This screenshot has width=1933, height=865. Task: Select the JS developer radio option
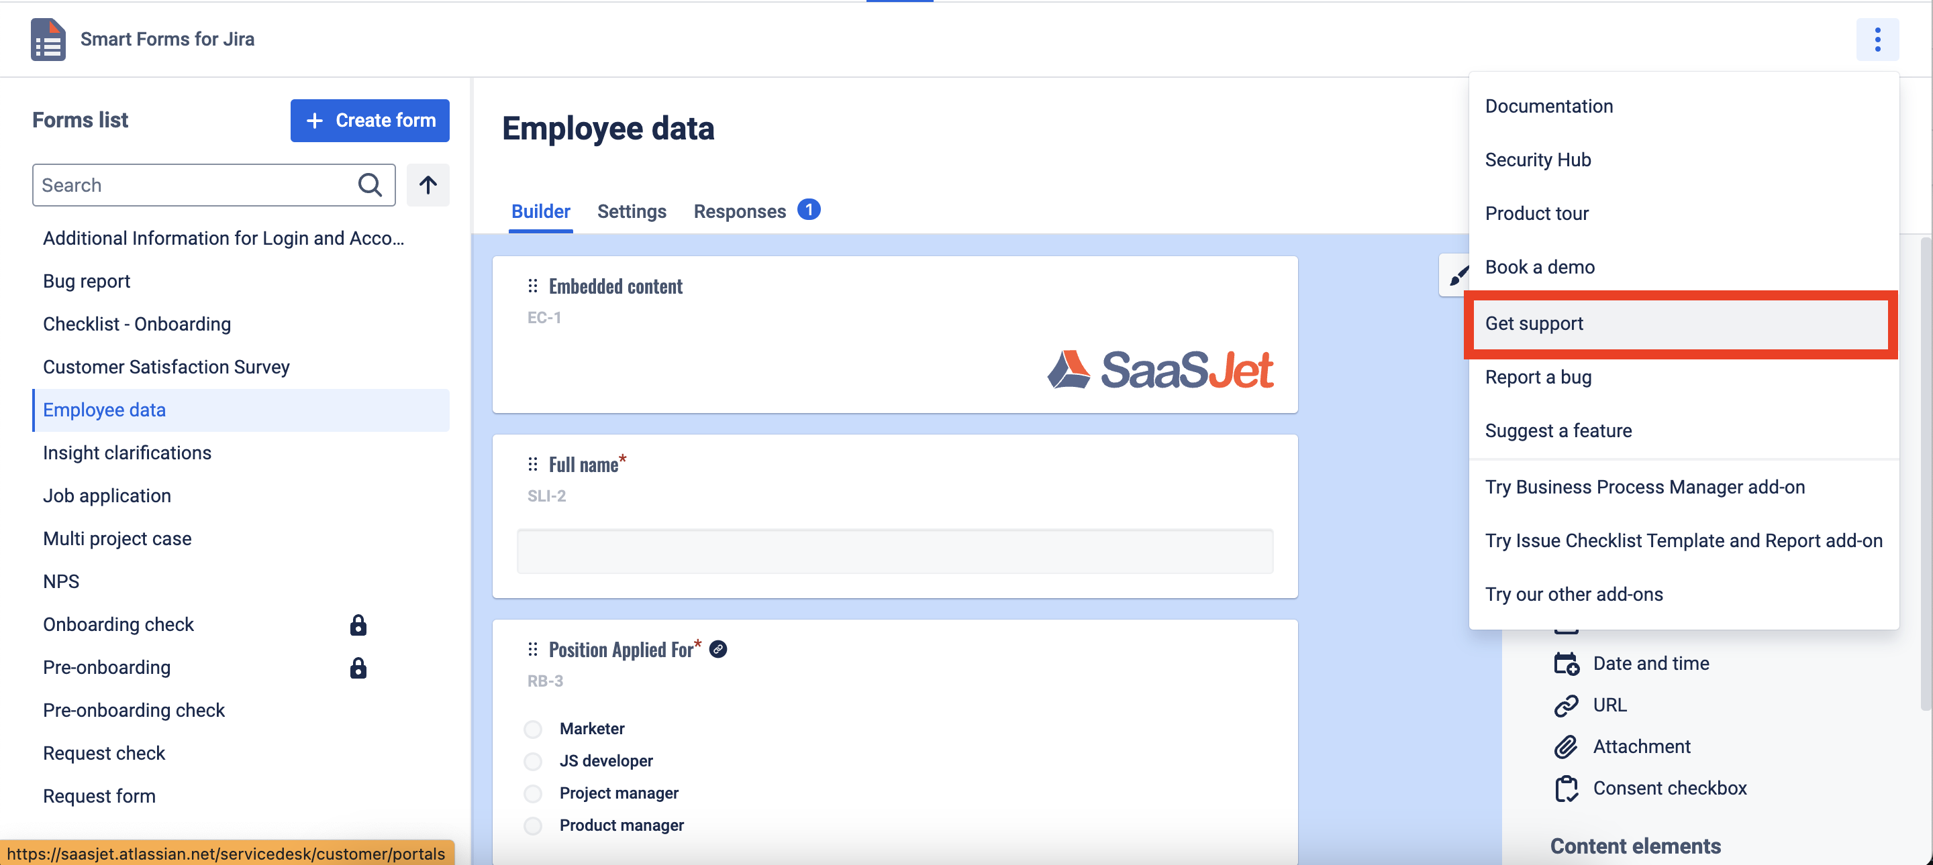[x=533, y=761]
